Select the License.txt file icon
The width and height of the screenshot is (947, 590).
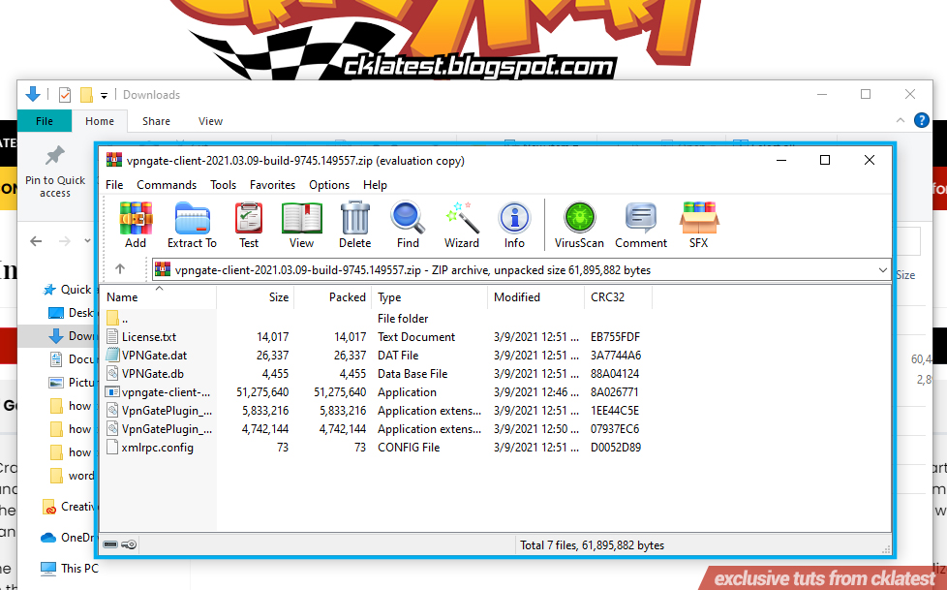click(x=112, y=337)
